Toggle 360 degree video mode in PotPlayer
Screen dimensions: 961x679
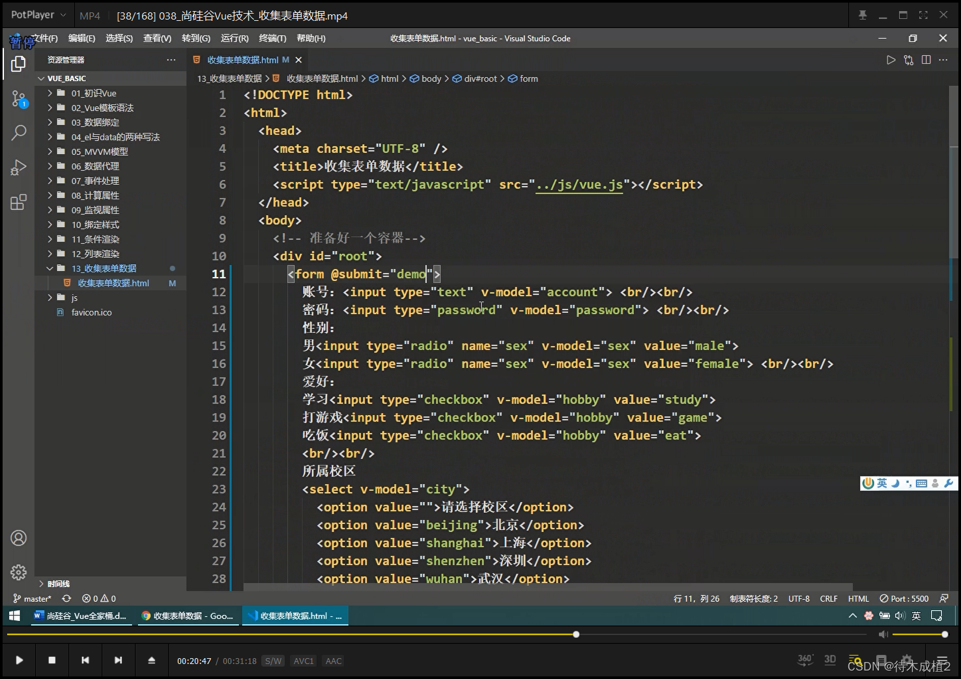pos(805,659)
